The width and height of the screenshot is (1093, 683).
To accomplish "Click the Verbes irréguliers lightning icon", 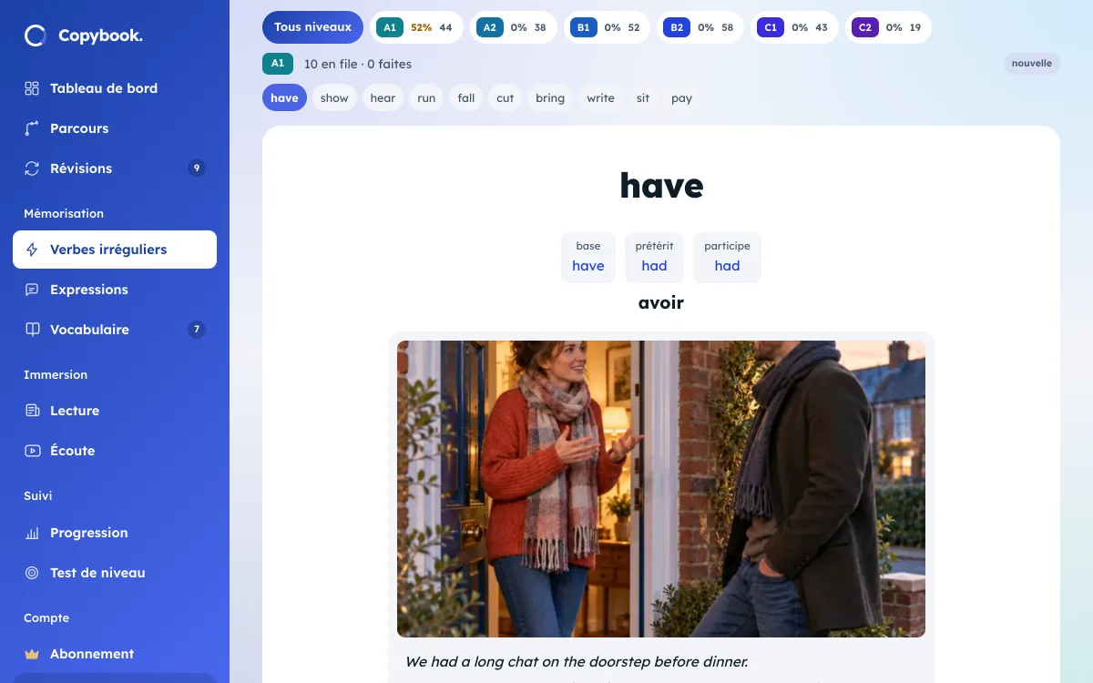I will pyautogui.click(x=32, y=250).
